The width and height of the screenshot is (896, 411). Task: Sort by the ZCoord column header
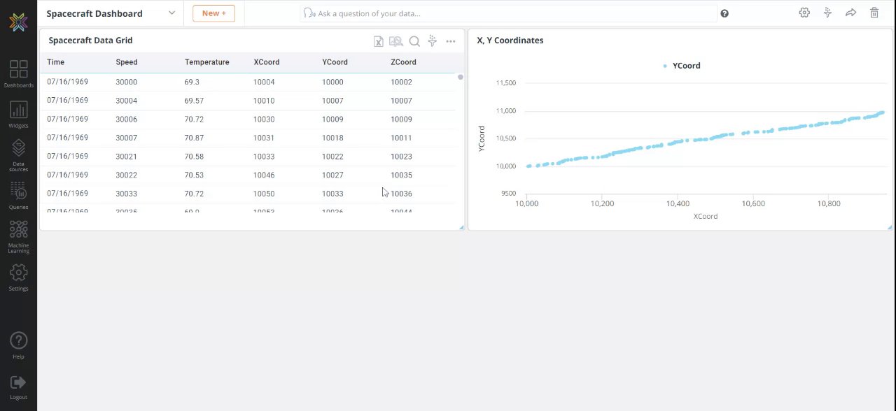coord(404,62)
